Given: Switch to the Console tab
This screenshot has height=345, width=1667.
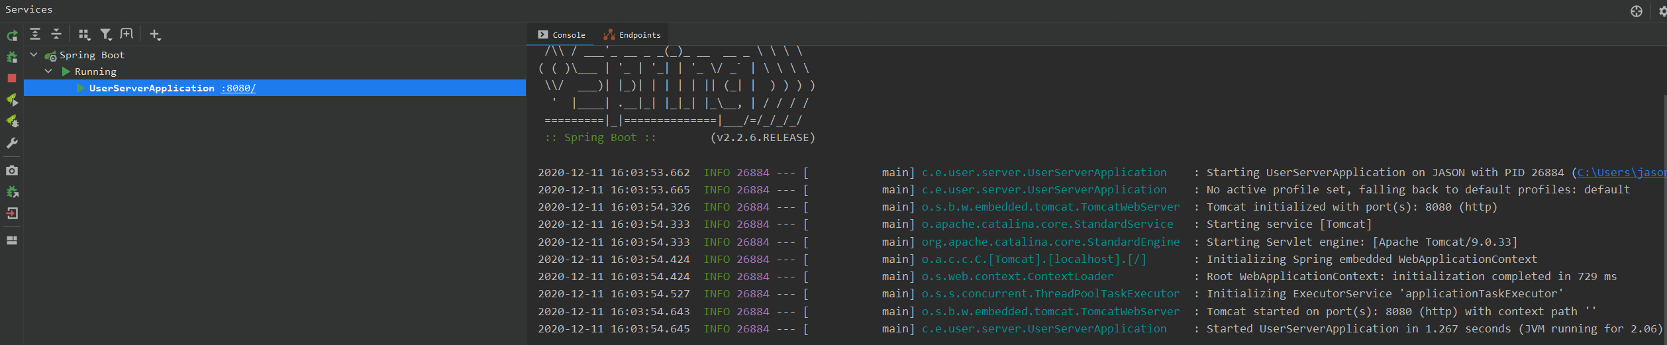Looking at the screenshot, I should (562, 35).
